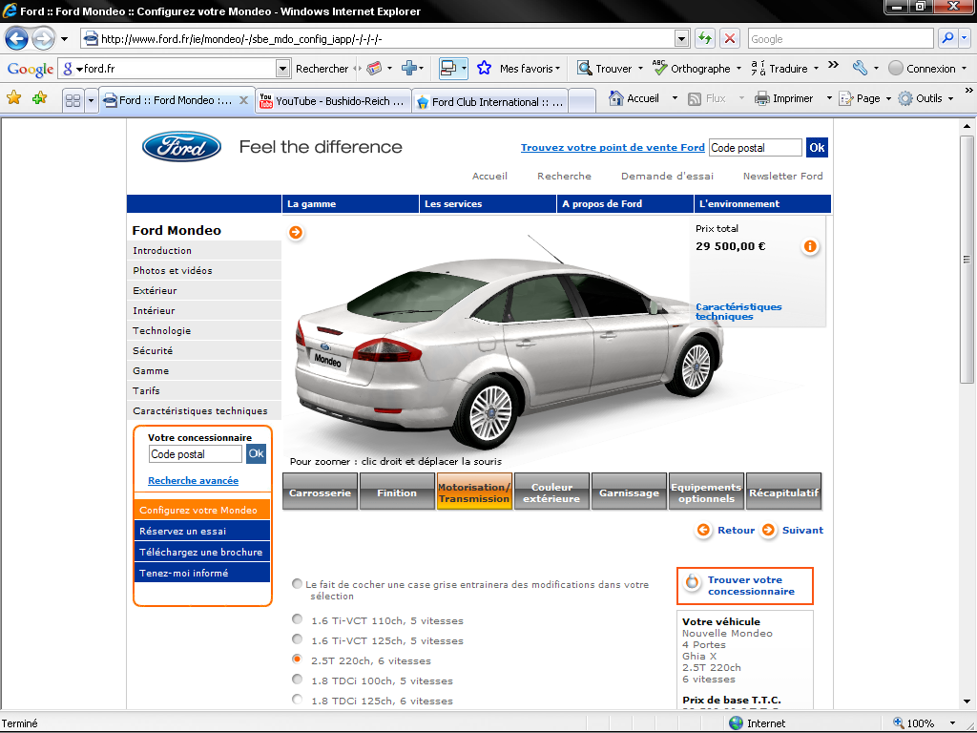The image size is (977, 733).
Task: Click the orange arrow icon above car image
Action: (x=296, y=233)
